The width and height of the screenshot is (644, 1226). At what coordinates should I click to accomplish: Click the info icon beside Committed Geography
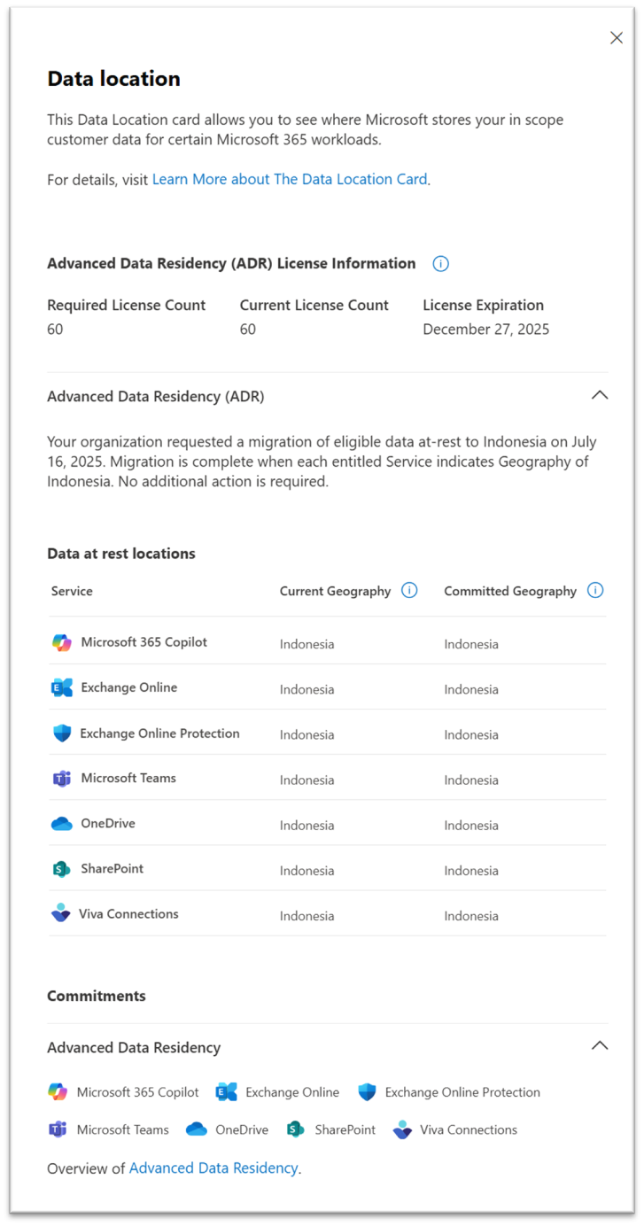(596, 590)
